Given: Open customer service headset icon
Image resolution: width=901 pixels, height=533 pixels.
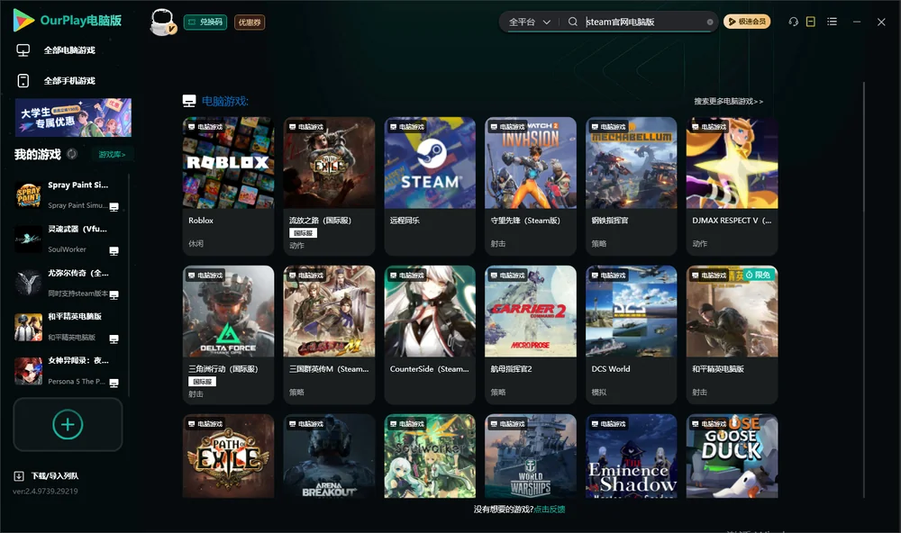Looking at the screenshot, I should [793, 22].
